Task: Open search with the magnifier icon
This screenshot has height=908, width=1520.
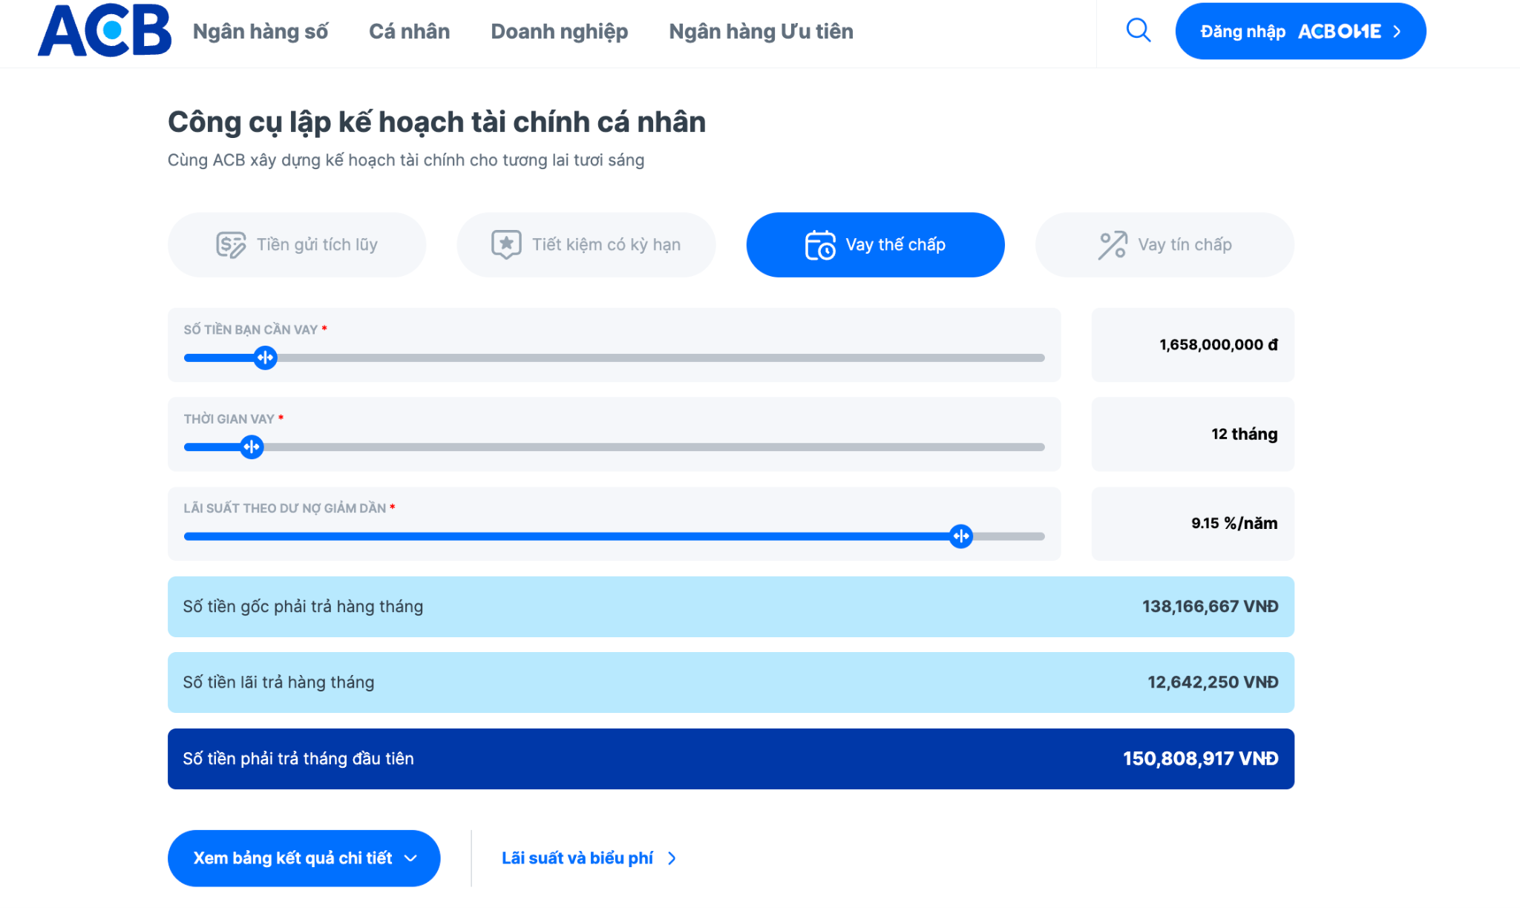Action: [1138, 30]
